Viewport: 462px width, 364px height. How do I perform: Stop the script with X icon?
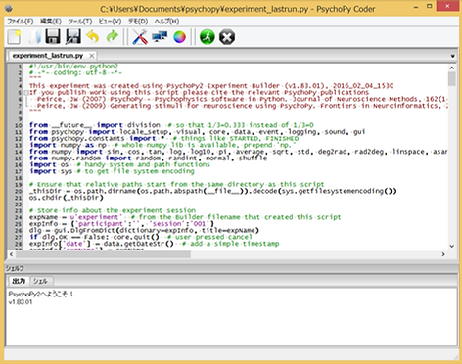pos(227,37)
